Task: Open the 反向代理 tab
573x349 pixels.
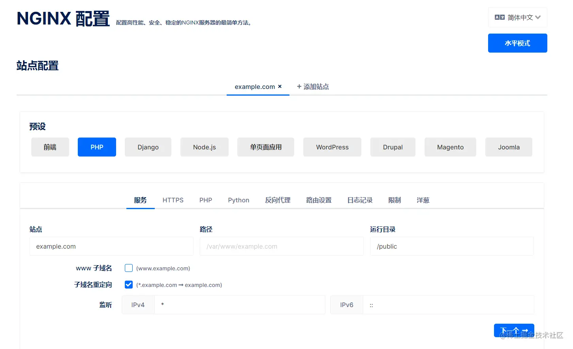Action: coord(278,200)
